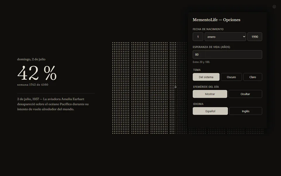Enable Mostrar for efeméride del día

point(210,94)
